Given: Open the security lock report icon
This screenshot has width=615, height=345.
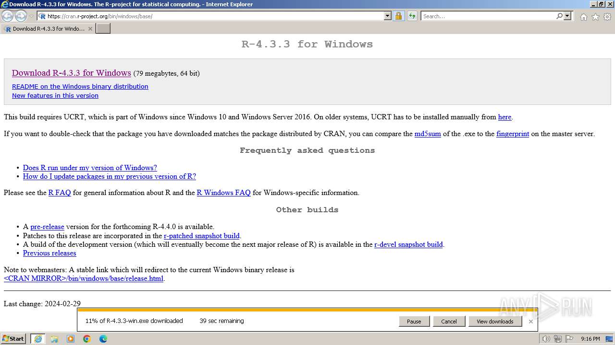Looking at the screenshot, I should coord(398,16).
